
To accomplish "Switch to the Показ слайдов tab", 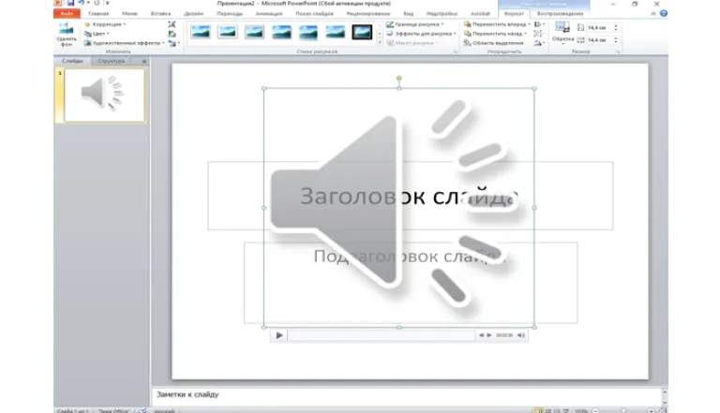I will [x=315, y=14].
